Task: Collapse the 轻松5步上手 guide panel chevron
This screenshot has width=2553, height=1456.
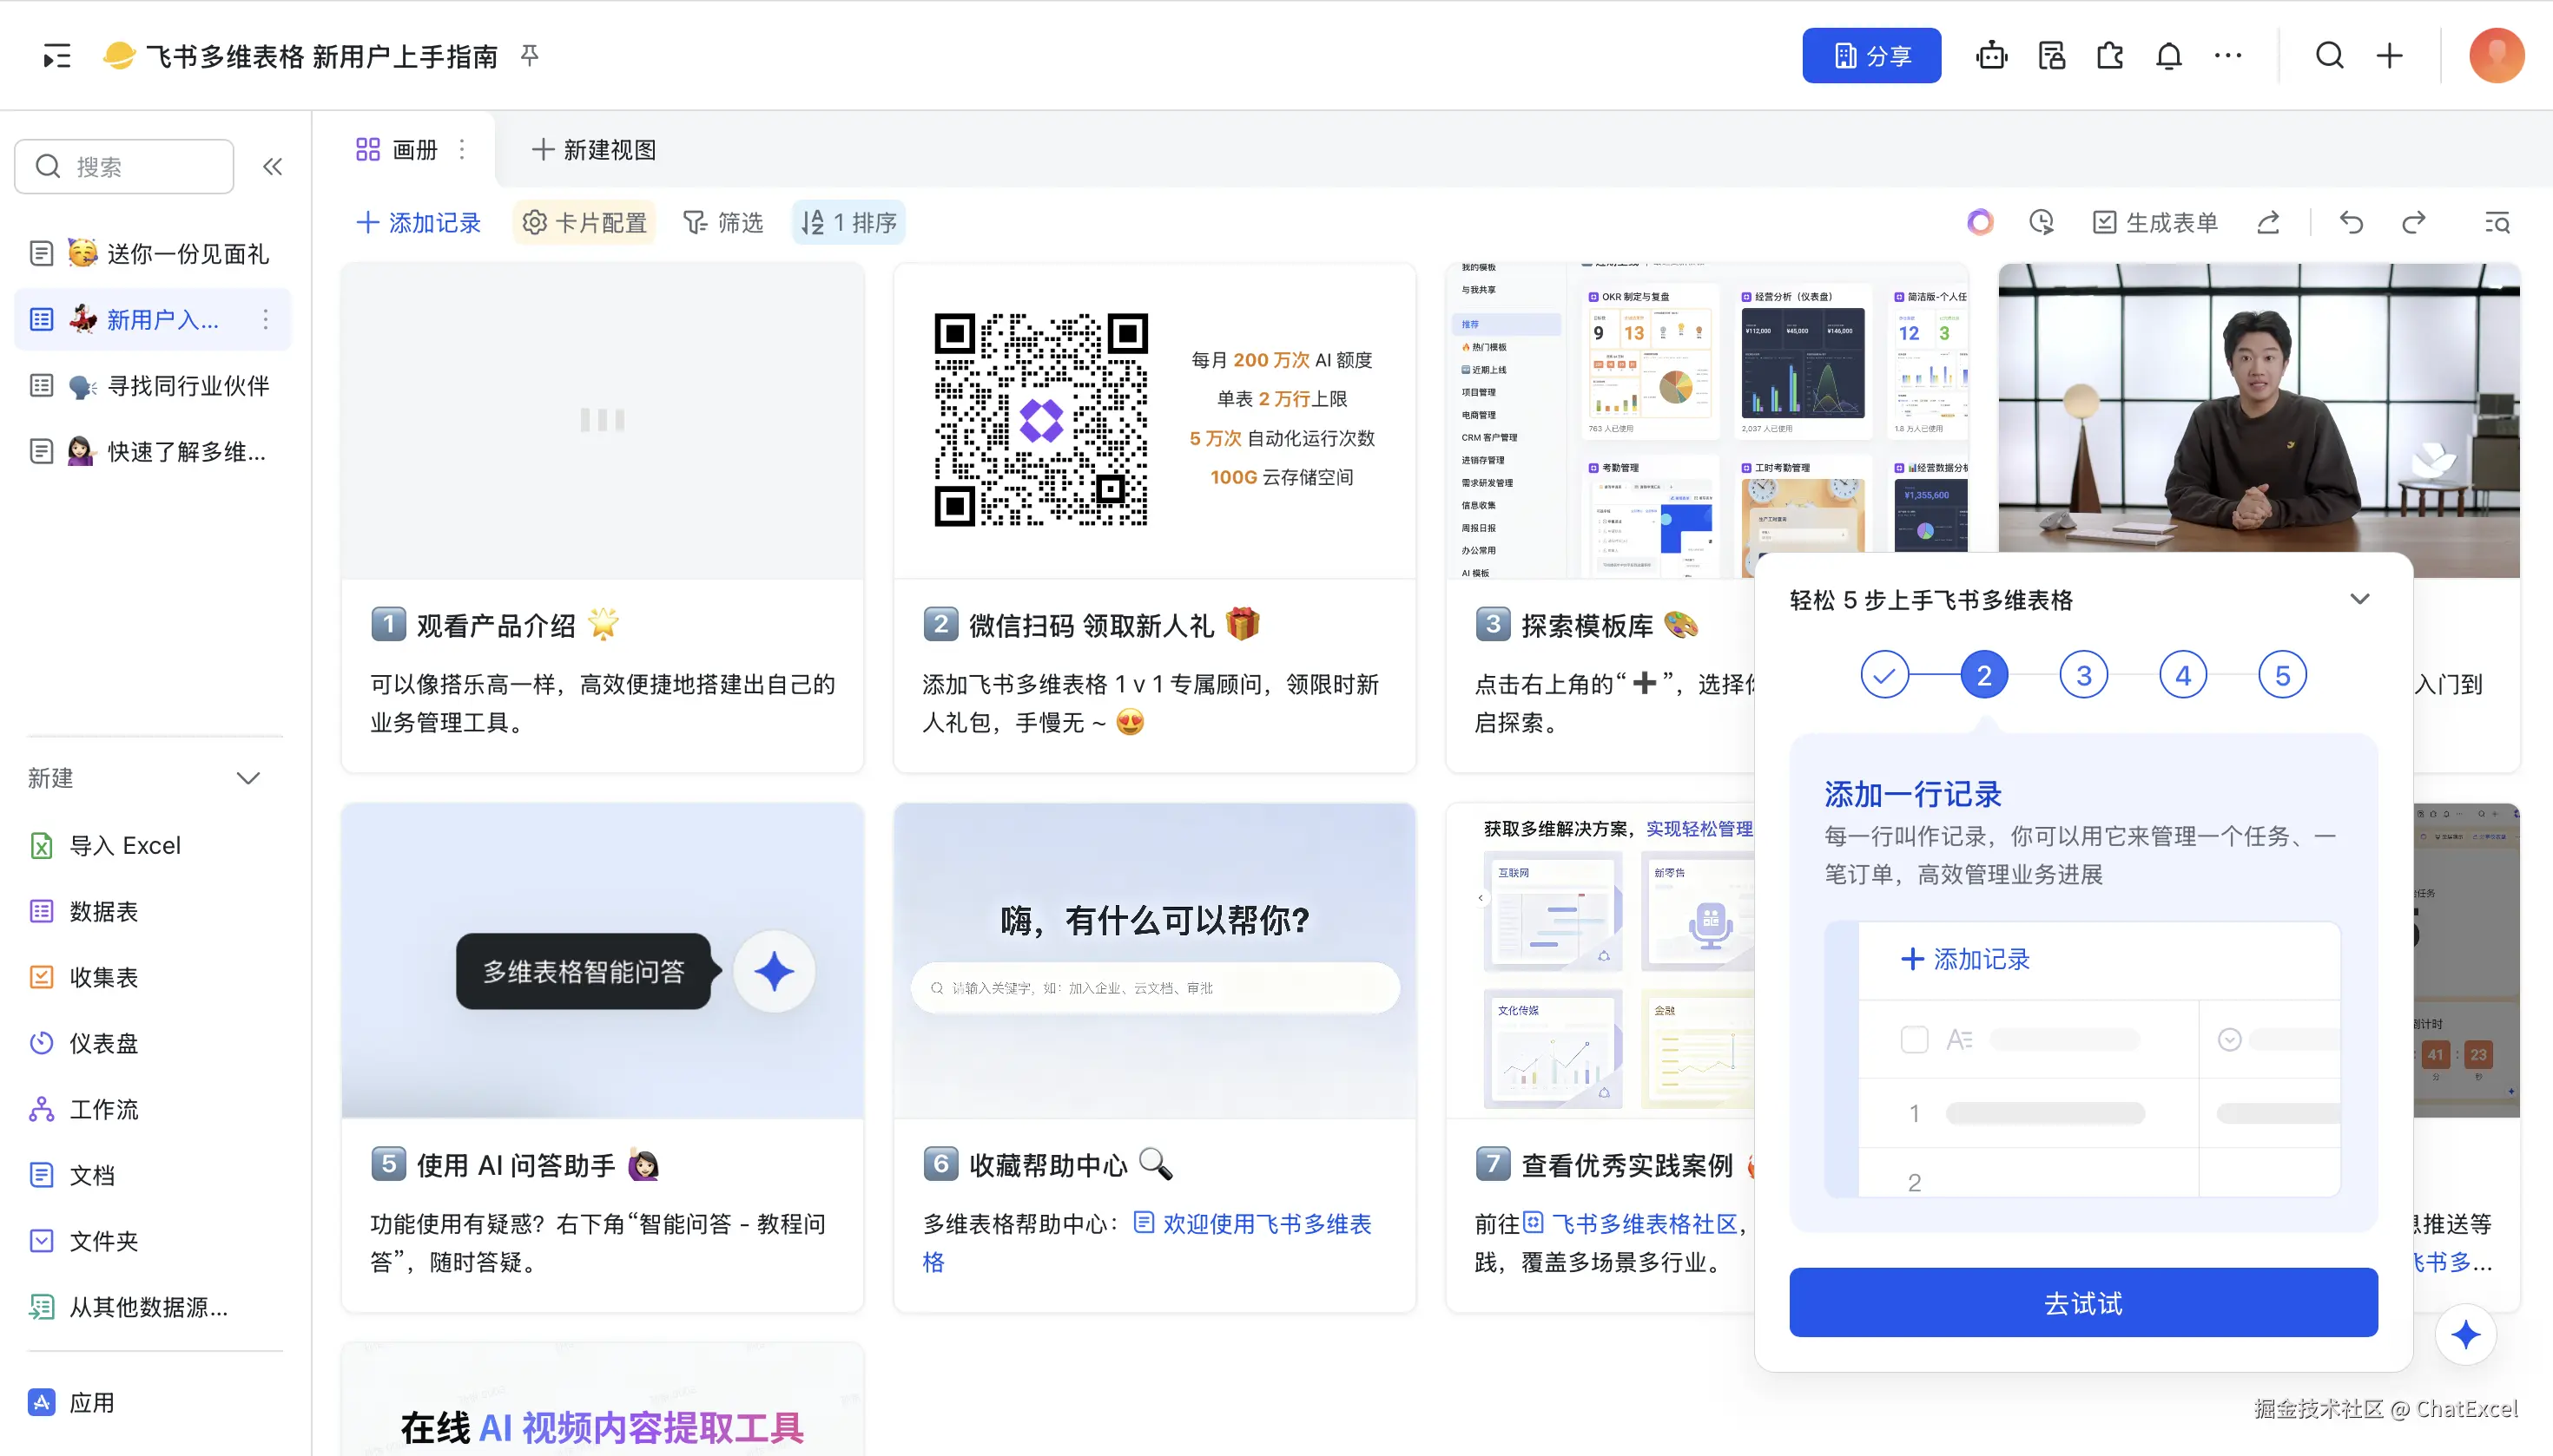Action: (x=2358, y=599)
